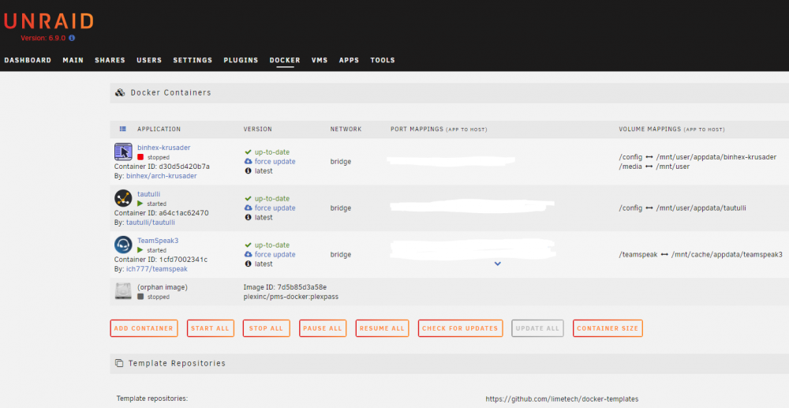Click force update cloud icon for binhex-krusader
Image resolution: width=789 pixels, height=408 pixels.
click(248, 162)
